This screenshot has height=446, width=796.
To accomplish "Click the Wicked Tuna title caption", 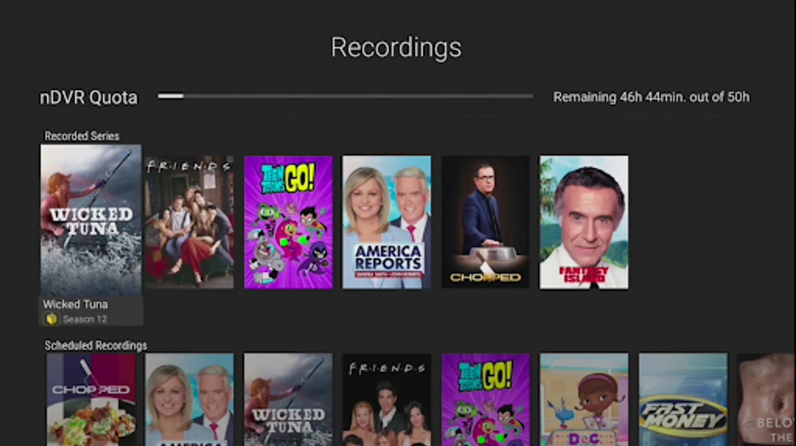I will [75, 304].
